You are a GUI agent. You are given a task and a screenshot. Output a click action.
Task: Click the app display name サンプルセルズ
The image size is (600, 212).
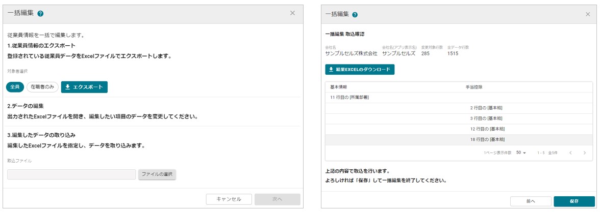399,54
